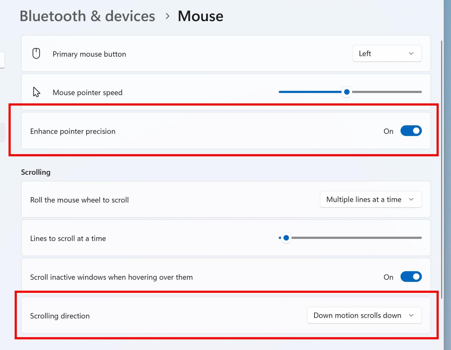Click the pointer arrow icon beside Mouse pointer speed
451x350 pixels.
(x=36, y=92)
